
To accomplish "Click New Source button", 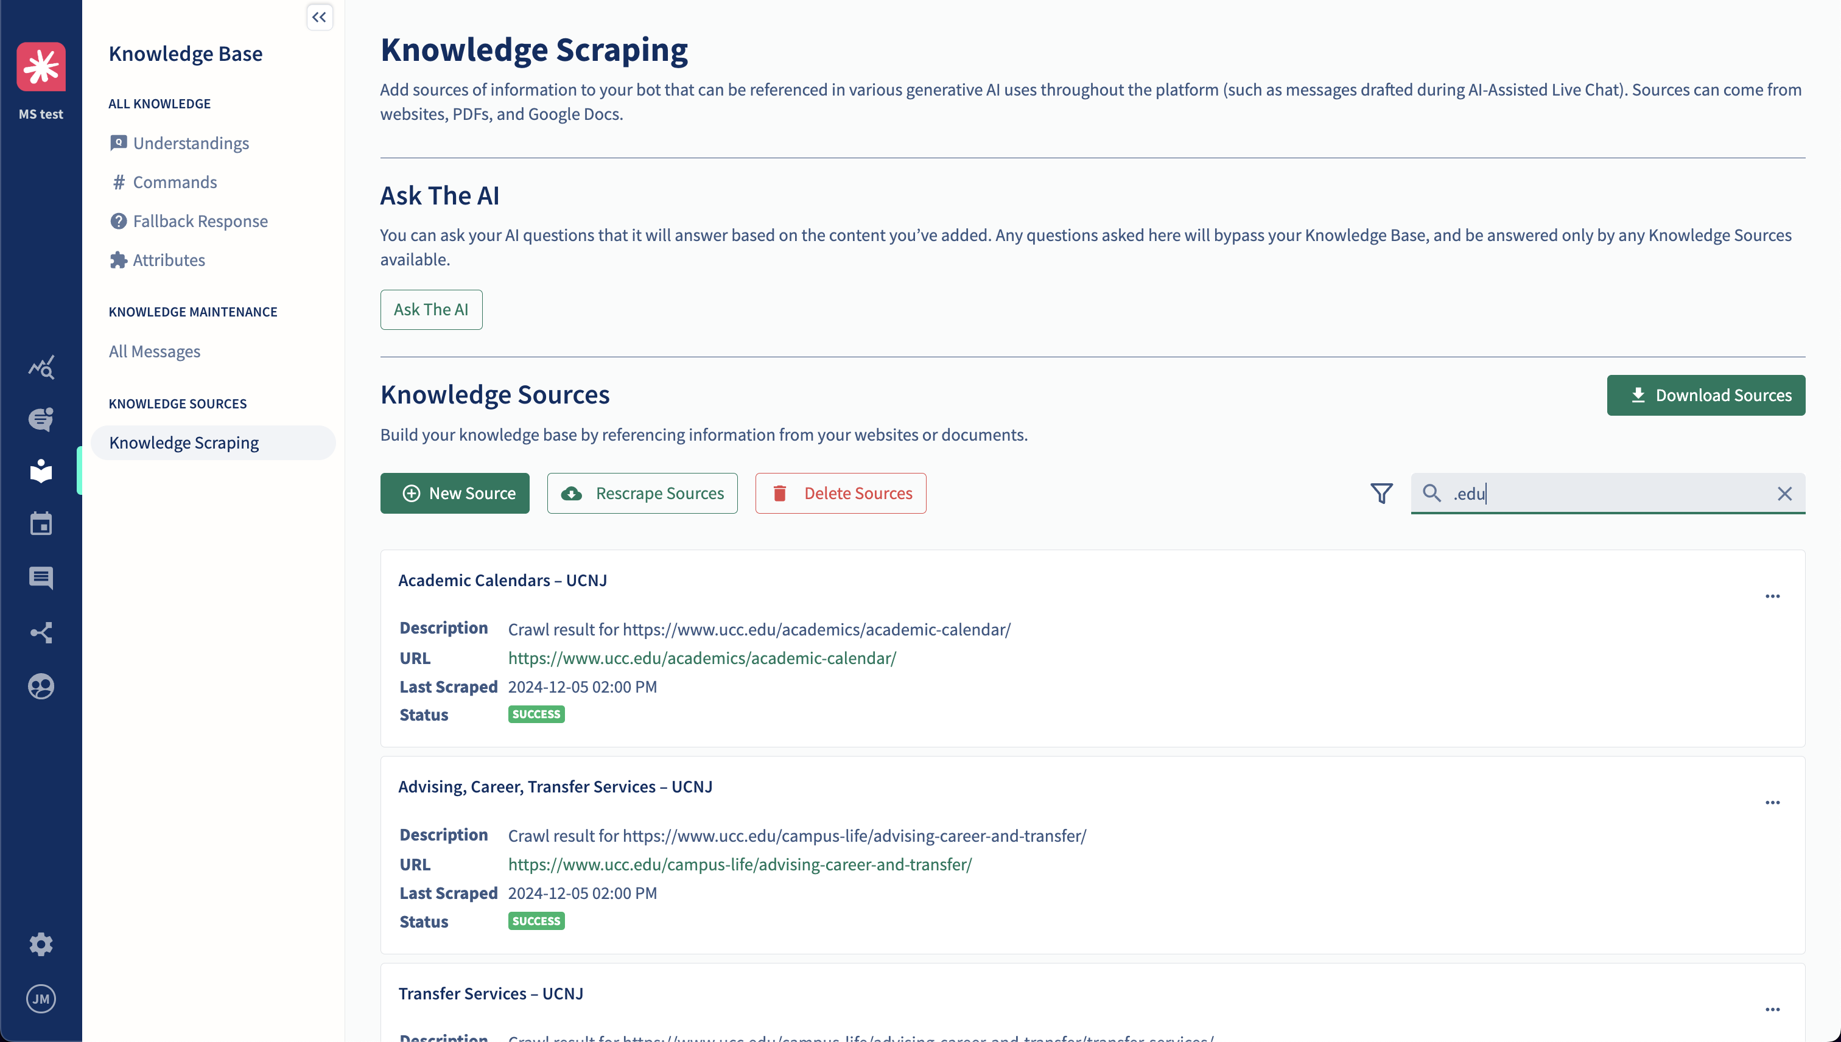I will click(x=455, y=493).
